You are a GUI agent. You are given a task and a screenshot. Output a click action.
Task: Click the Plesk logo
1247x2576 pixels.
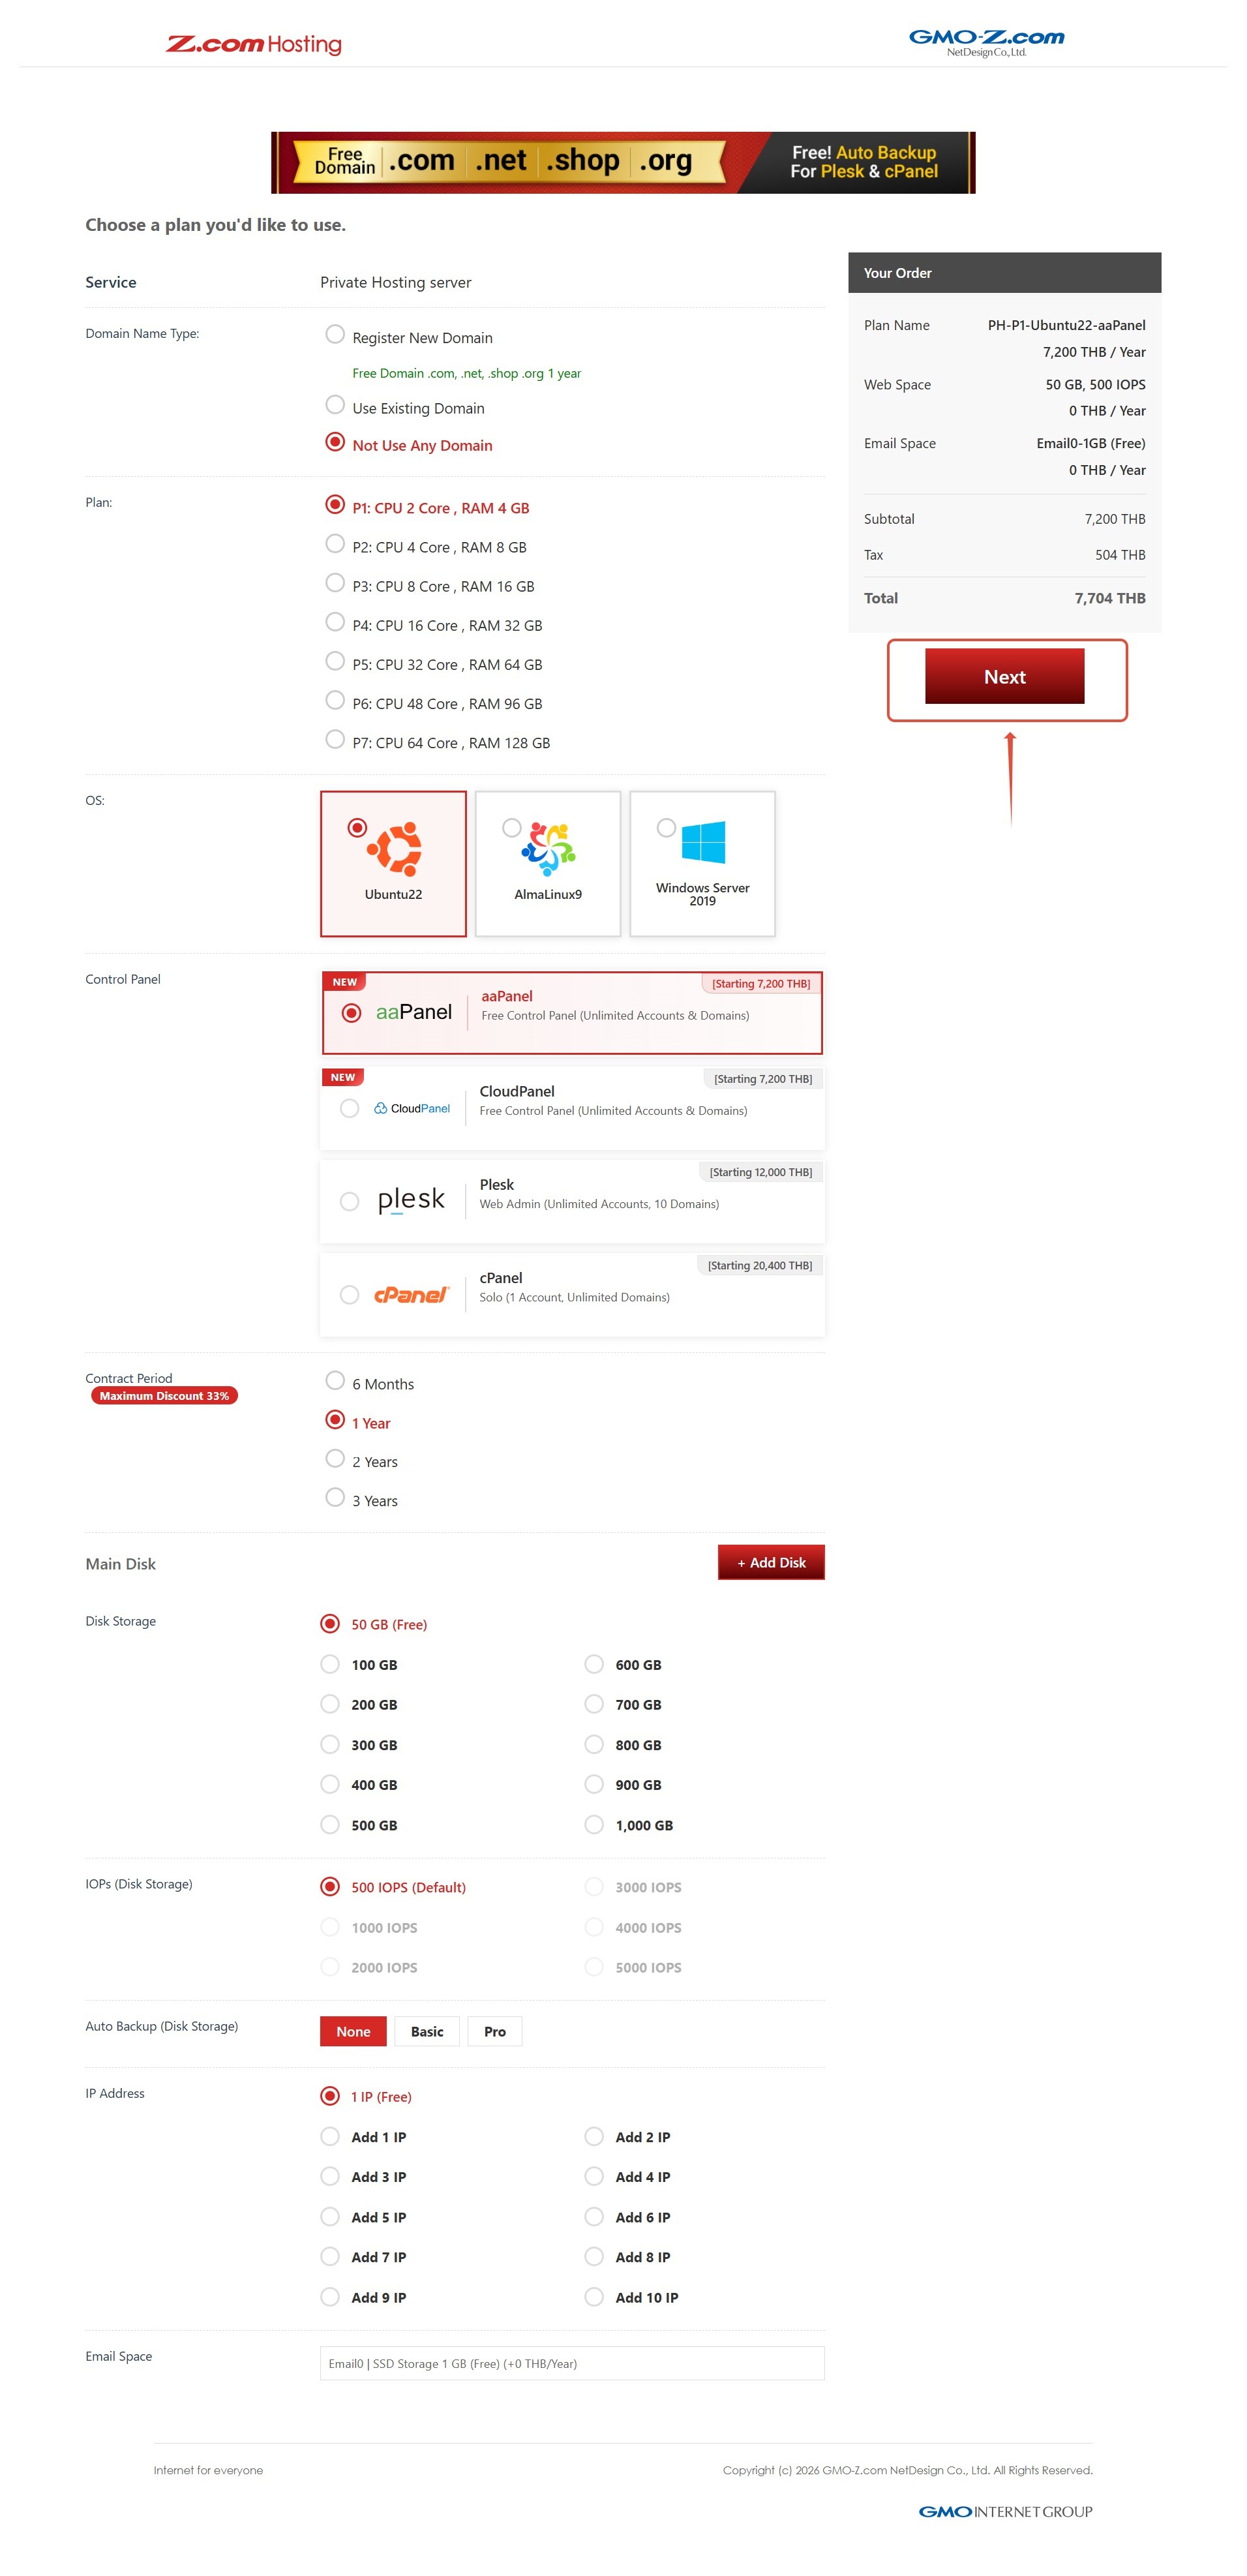411,1200
